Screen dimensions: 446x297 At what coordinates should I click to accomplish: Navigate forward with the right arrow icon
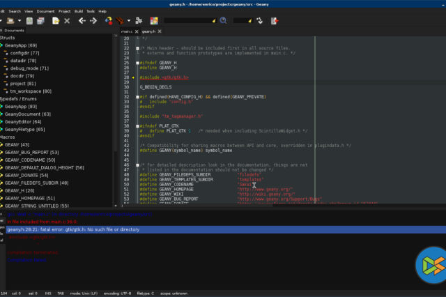93,21
